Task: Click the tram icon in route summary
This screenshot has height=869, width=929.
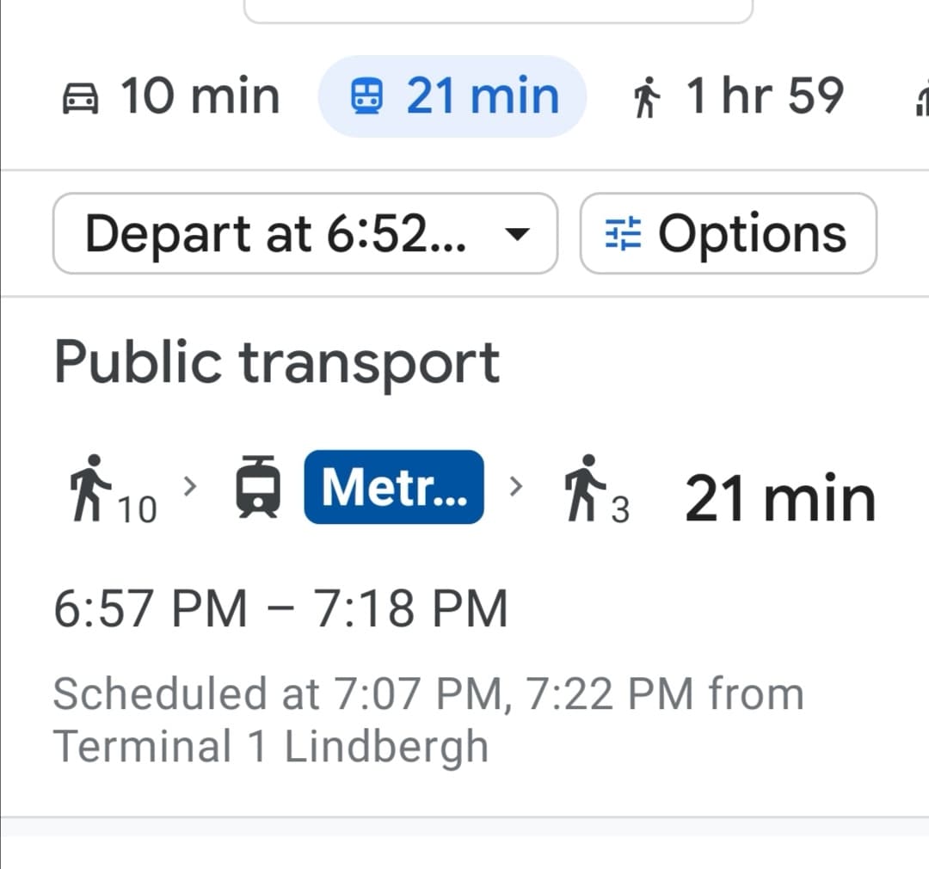Action: click(x=258, y=487)
